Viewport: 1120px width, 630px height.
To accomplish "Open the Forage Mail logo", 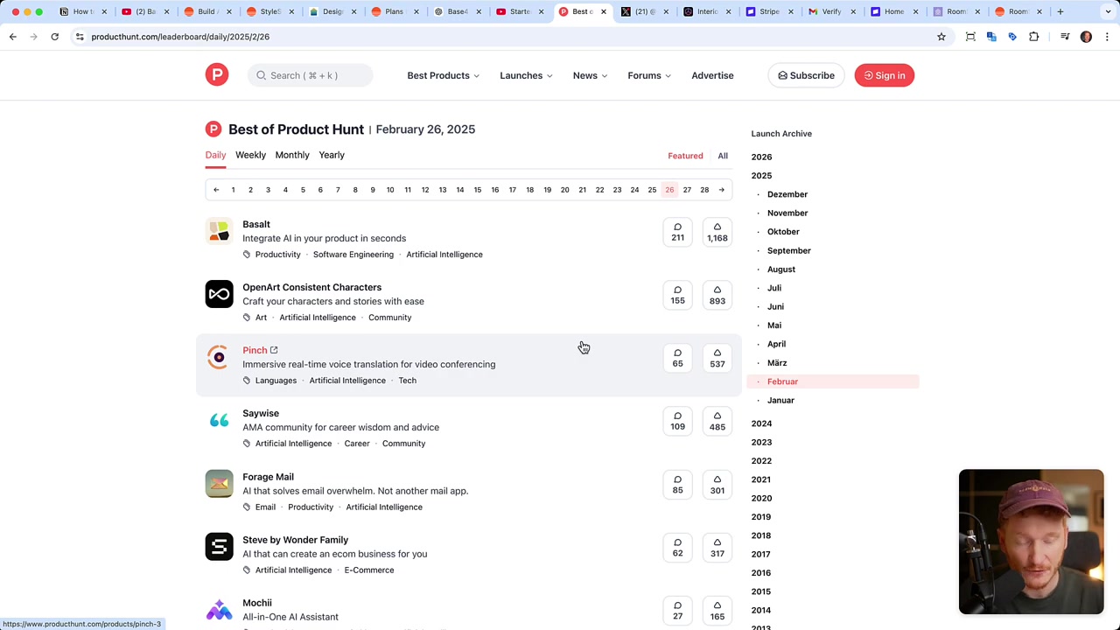I will pyautogui.click(x=219, y=484).
